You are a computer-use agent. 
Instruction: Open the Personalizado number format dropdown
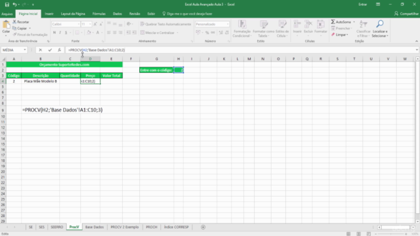click(x=228, y=24)
